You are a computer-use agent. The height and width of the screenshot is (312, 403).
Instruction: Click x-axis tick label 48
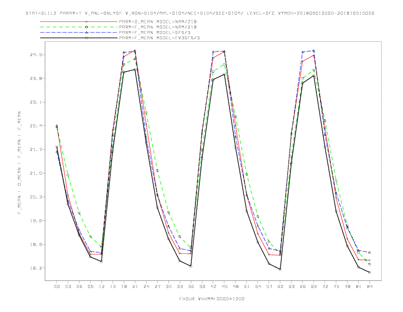tap(236, 287)
